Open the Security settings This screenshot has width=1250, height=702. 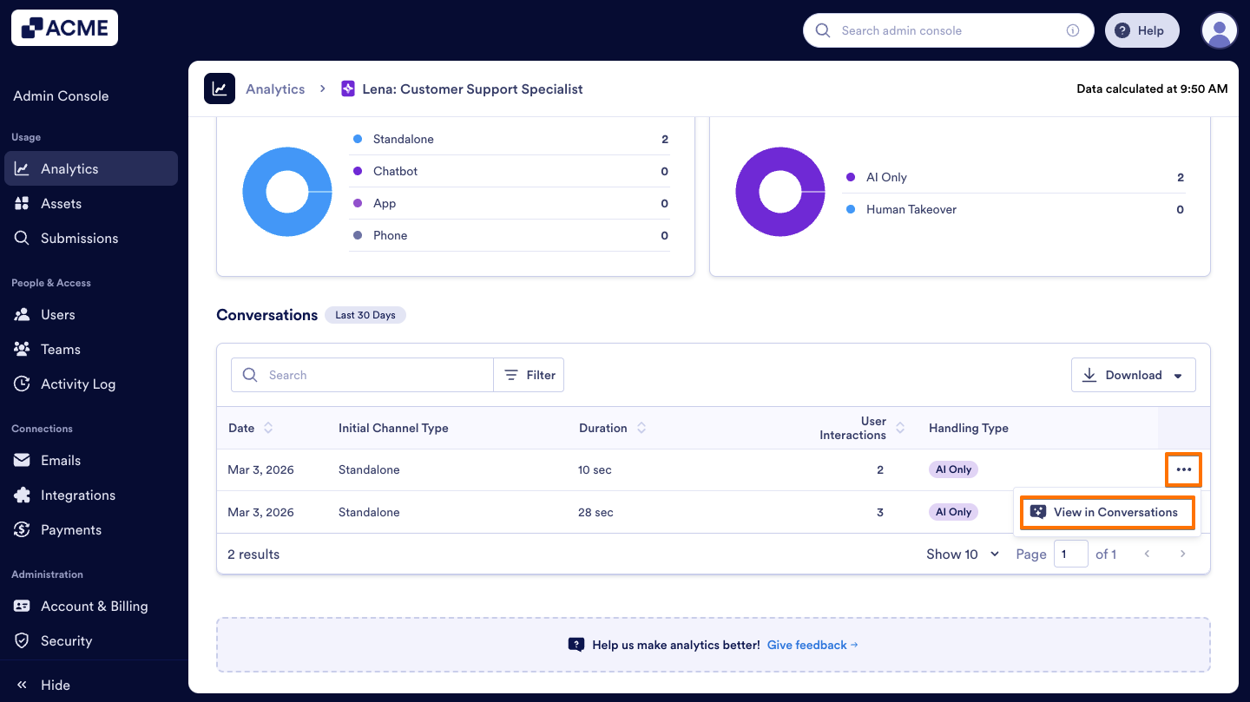click(65, 640)
